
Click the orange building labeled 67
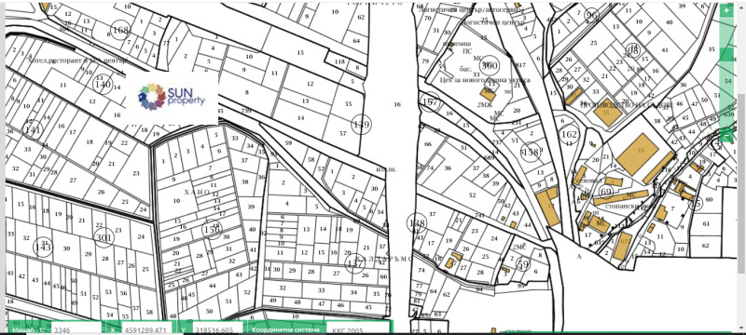point(622,246)
